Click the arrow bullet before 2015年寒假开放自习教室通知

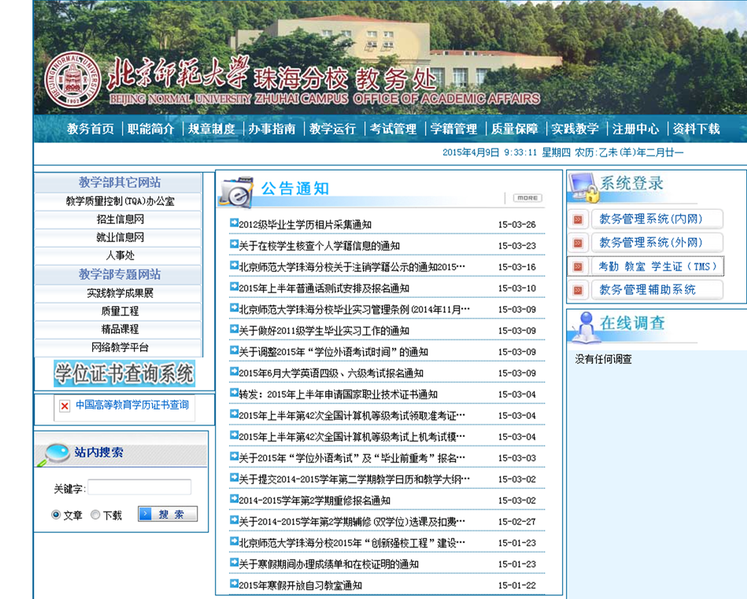[234, 583]
